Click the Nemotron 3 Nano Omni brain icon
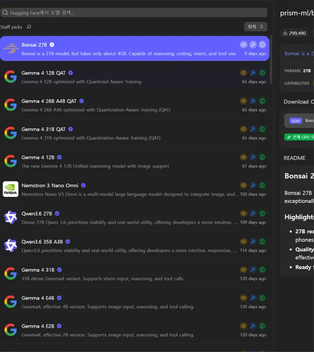Screen dimensions: 314x352 point(262,185)
